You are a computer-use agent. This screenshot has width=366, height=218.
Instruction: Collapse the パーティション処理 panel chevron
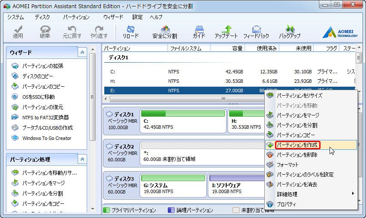[x=82, y=159]
